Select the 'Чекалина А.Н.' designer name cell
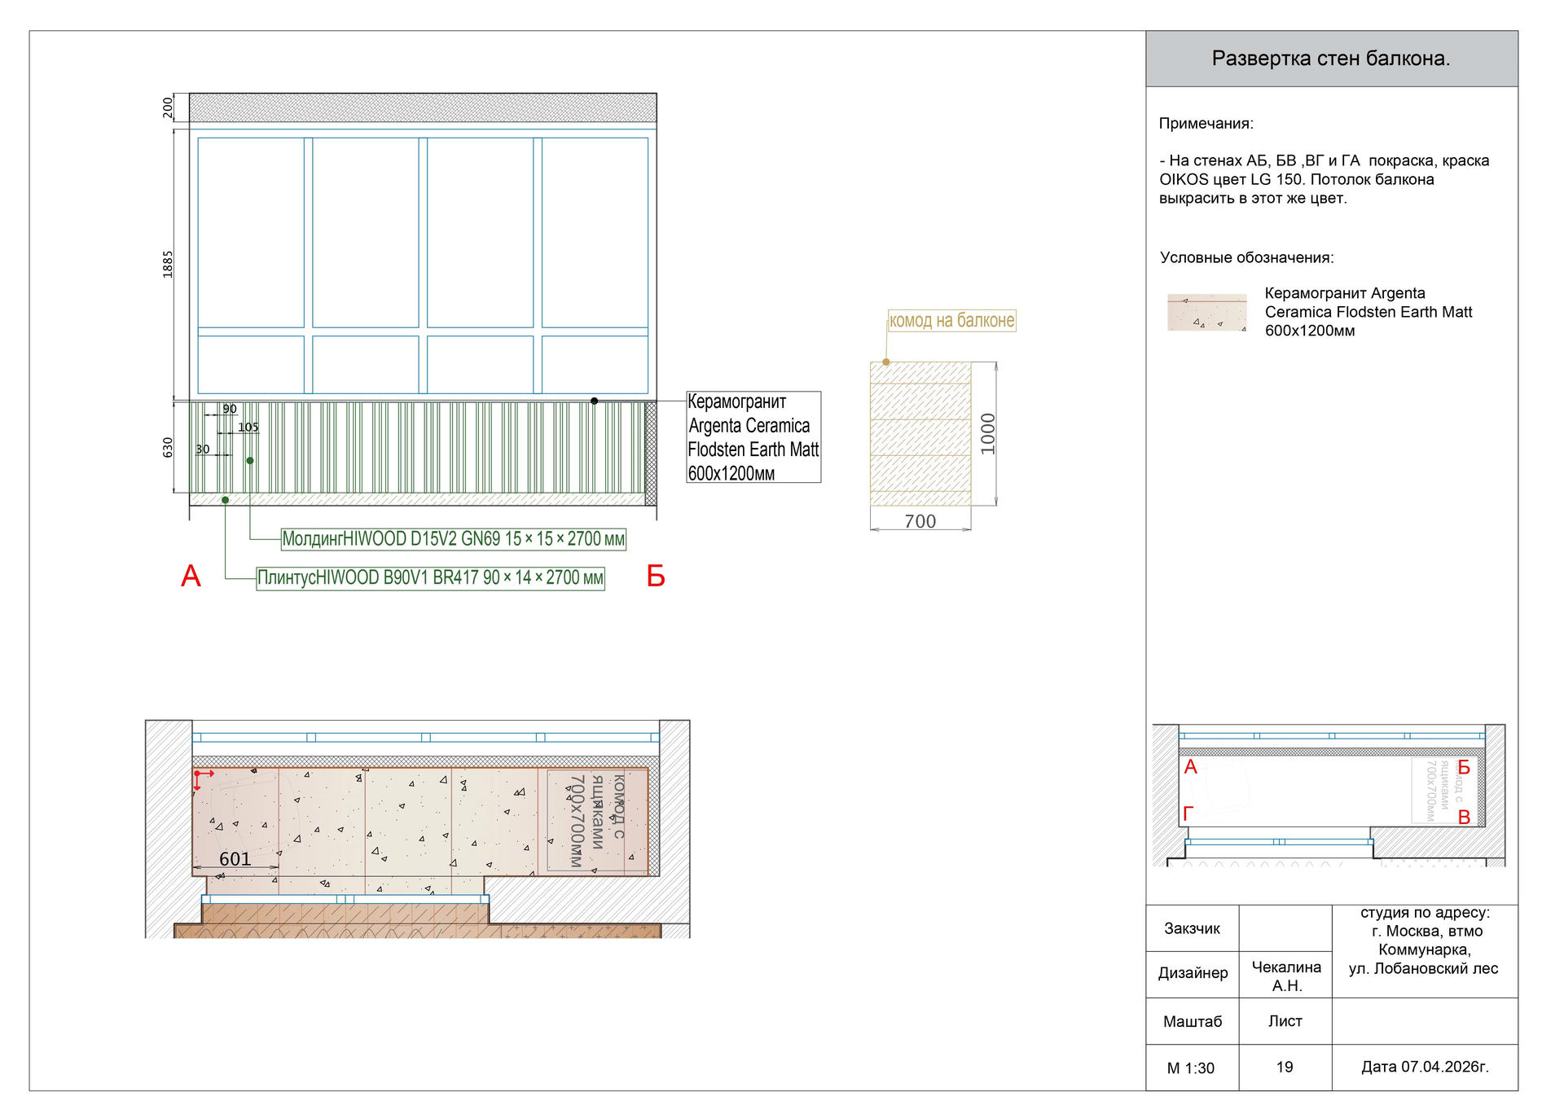The height and width of the screenshot is (1105, 1564). 1286,976
